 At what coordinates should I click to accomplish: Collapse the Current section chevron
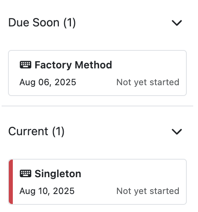pyautogui.click(x=177, y=132)
